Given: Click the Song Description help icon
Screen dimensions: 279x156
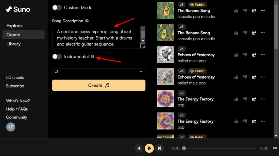Looking at the screenshot, I should pyautogui.click(x=87, y=21).
